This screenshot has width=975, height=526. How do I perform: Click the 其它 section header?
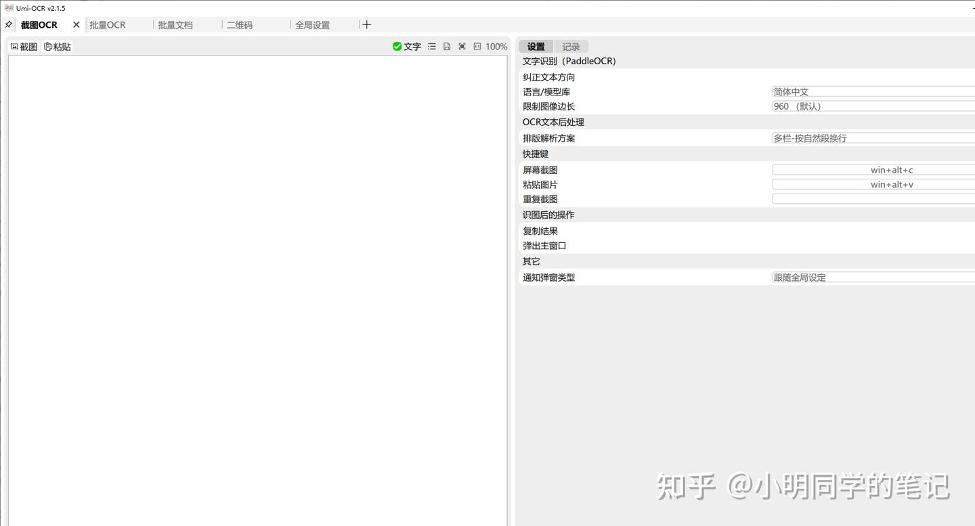click(x=532, y=261)
